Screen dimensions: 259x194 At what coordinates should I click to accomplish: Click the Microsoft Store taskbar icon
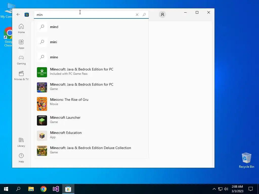68,189
